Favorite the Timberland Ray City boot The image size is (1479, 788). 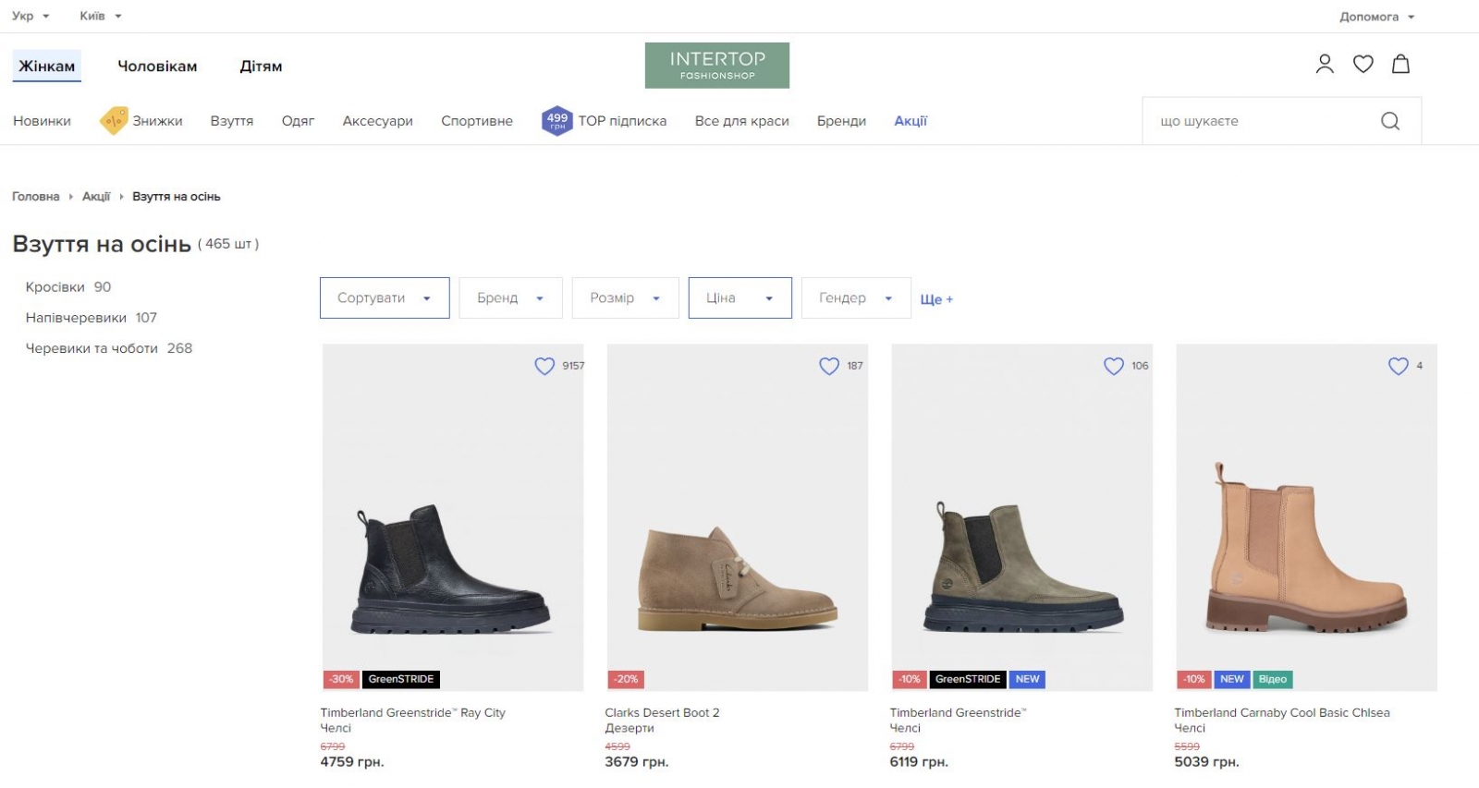tap(544, 366)
